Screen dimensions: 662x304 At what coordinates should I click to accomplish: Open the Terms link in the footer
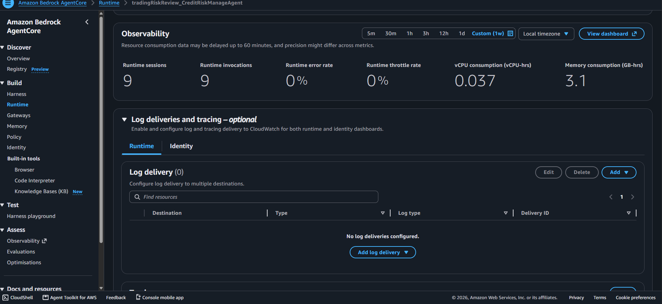pos(600,297)
